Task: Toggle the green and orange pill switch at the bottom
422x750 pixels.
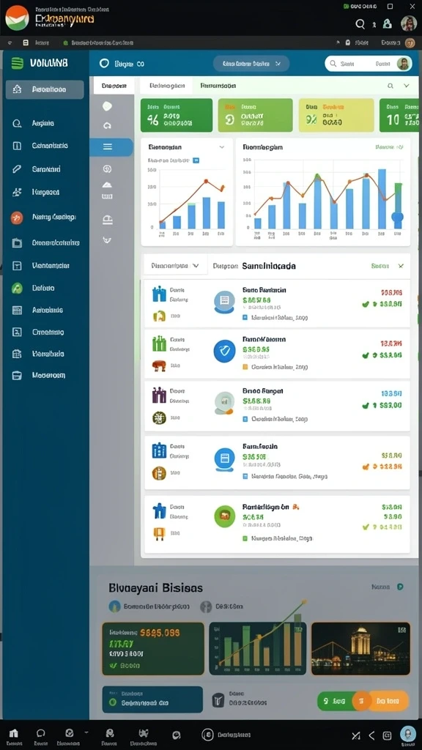Action: pyautogui.click(x=363, y=701)
